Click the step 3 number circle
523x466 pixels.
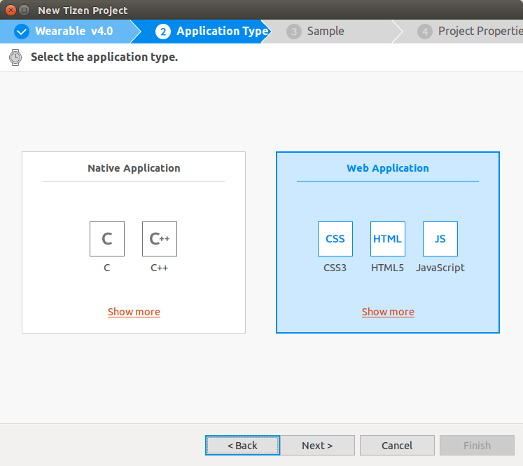coord(294,32)
